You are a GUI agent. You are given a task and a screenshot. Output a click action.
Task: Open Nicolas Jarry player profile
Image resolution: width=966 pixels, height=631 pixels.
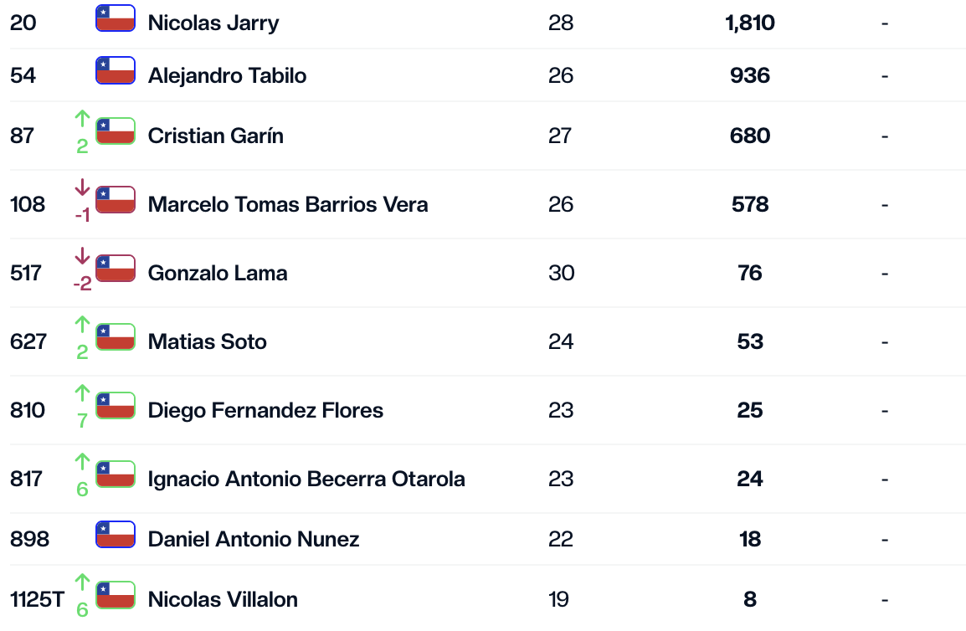coord(213,23)
